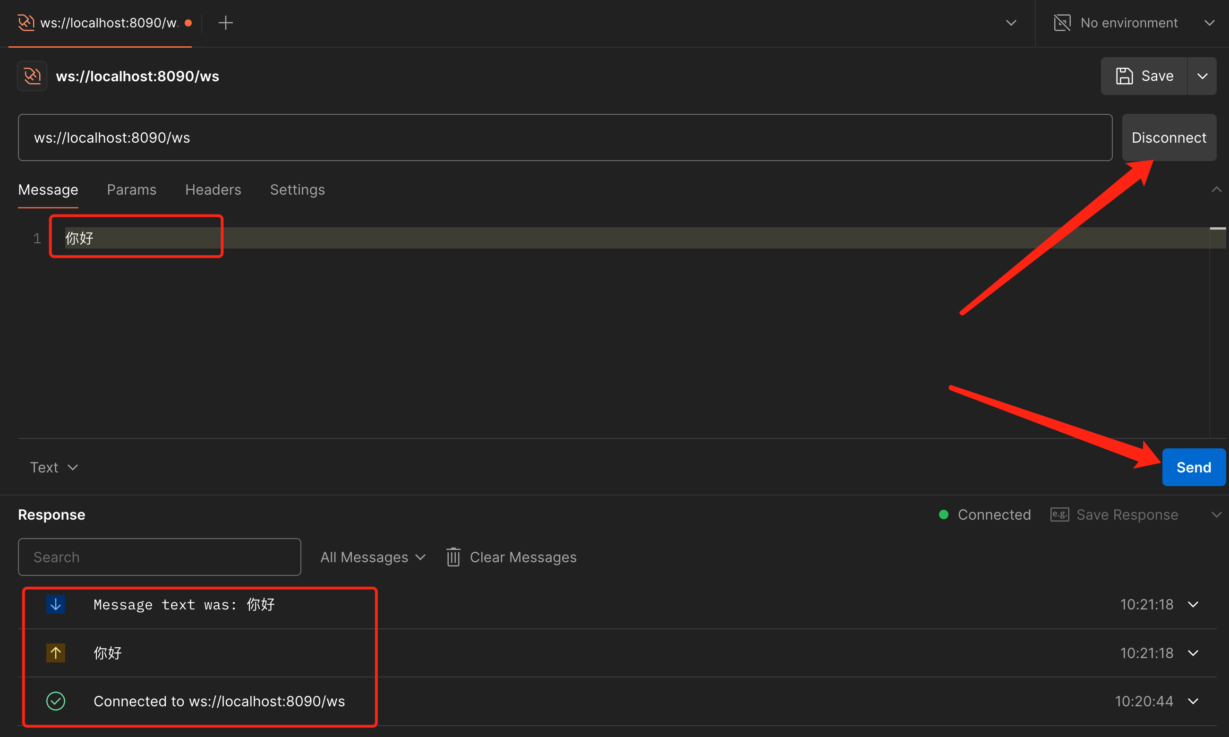Click the Save Response example icon
Screen dimensions: 1229x737
[x=1059, y=514]
